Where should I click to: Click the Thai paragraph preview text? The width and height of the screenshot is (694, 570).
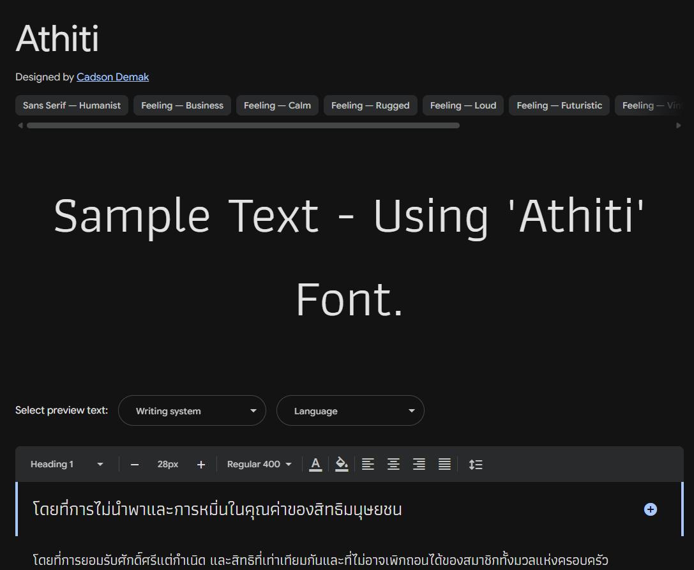(321, 560)
